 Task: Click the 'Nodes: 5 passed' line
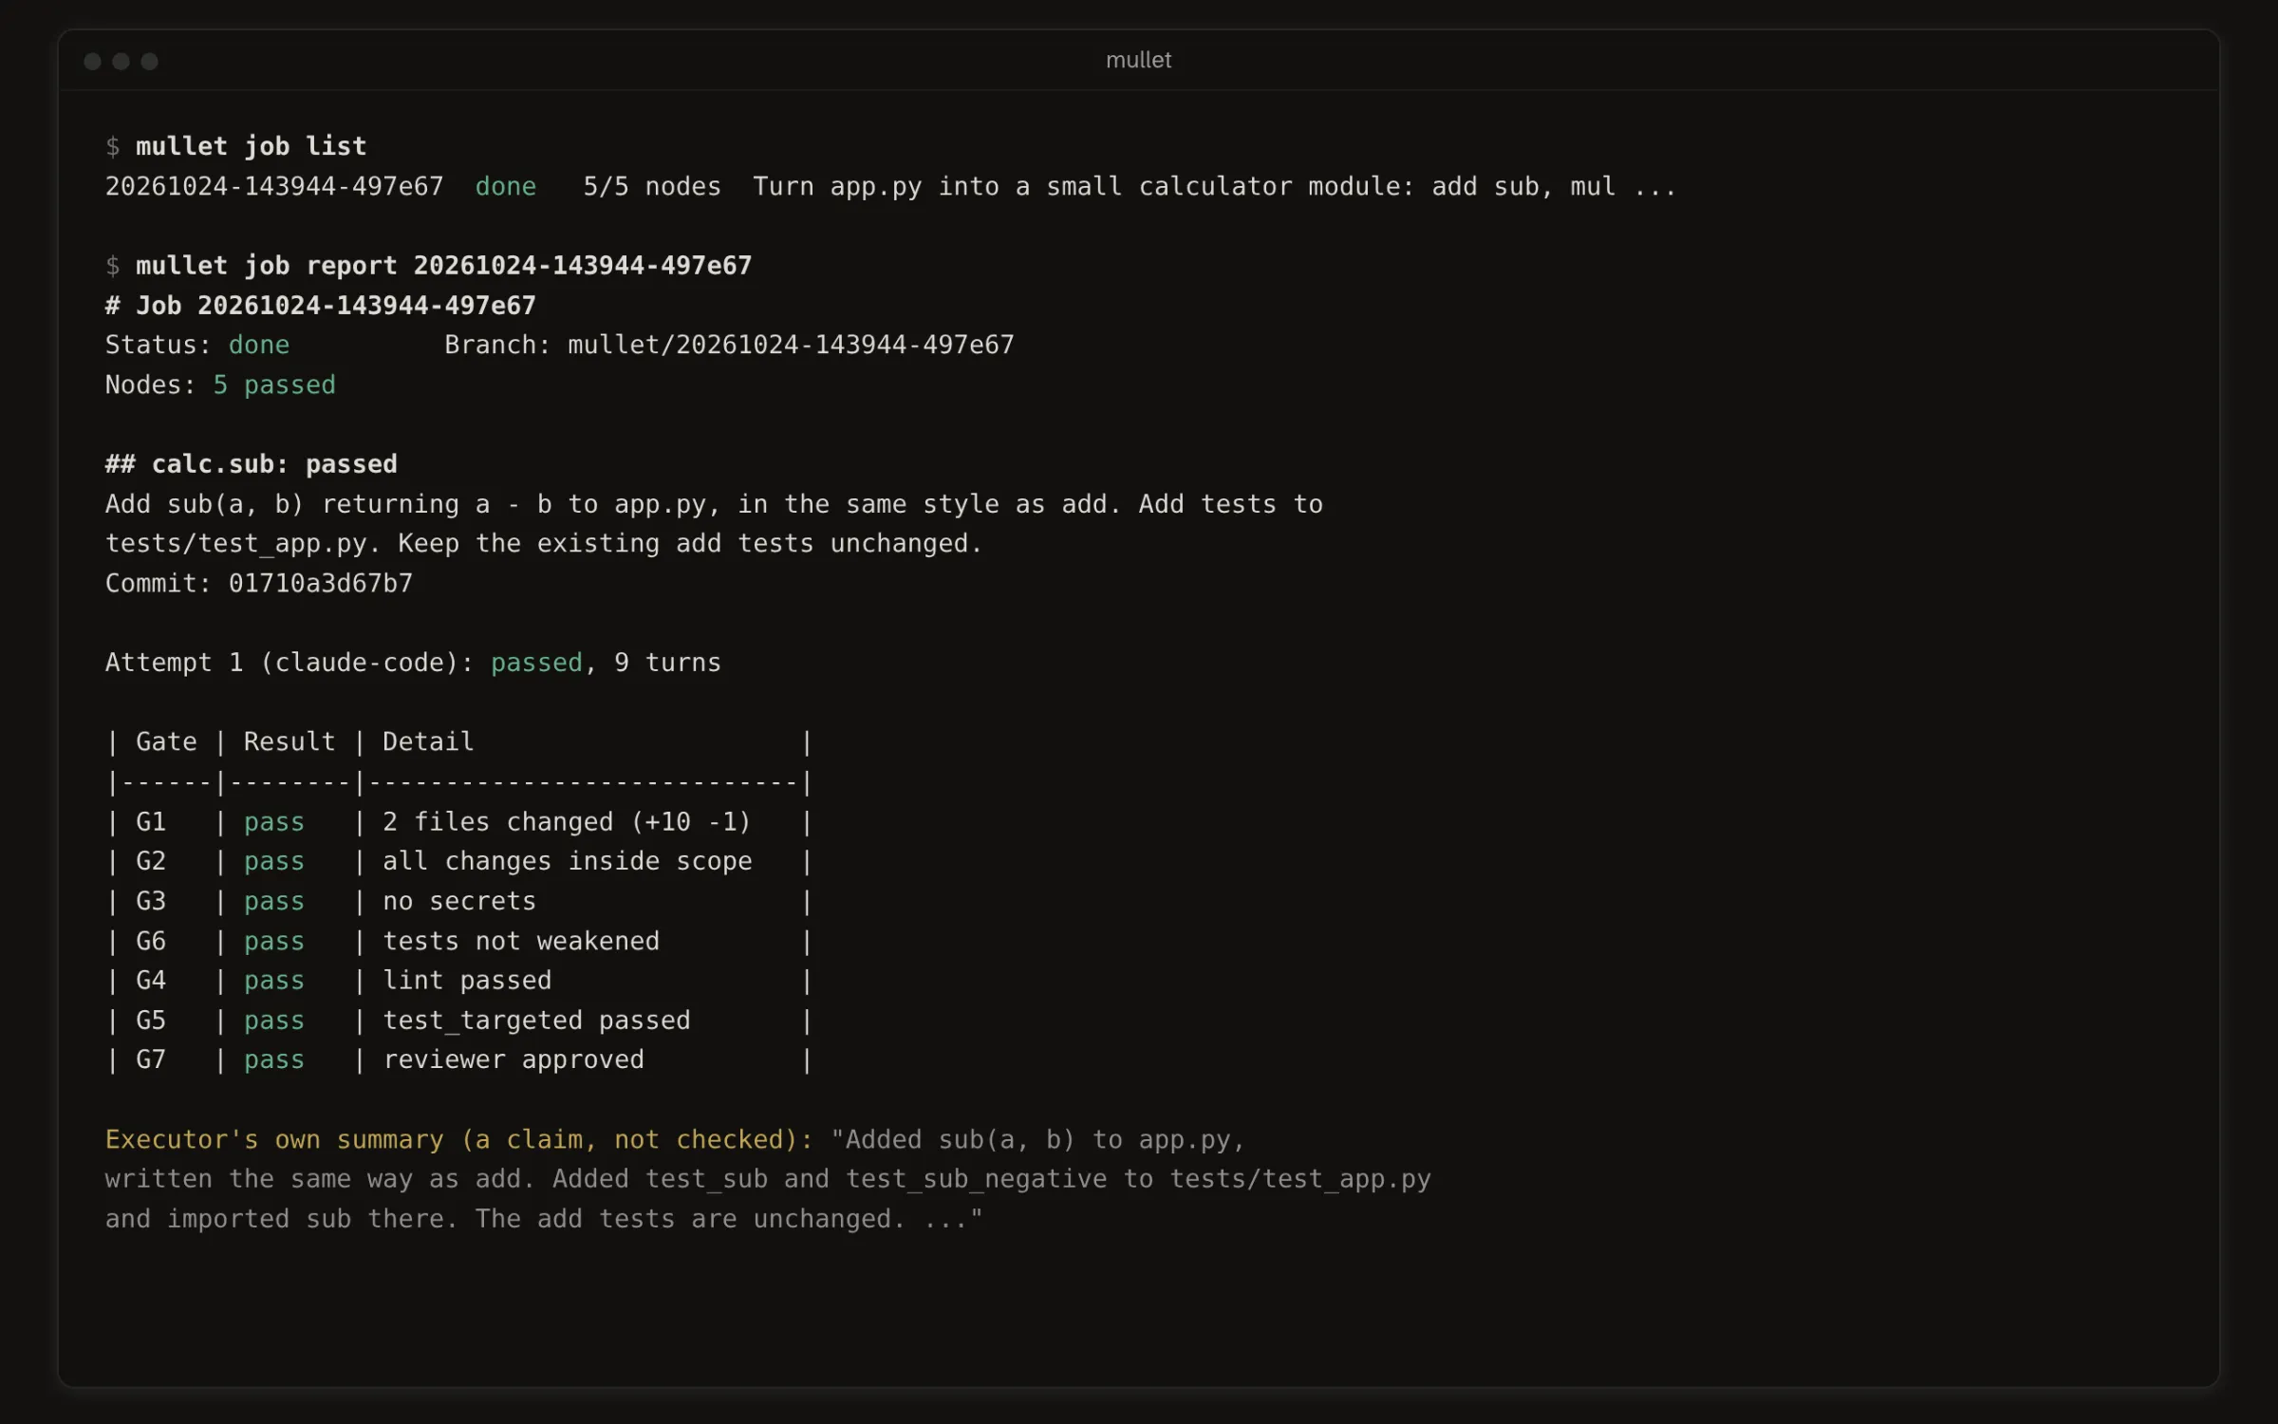tap(220, 384)
